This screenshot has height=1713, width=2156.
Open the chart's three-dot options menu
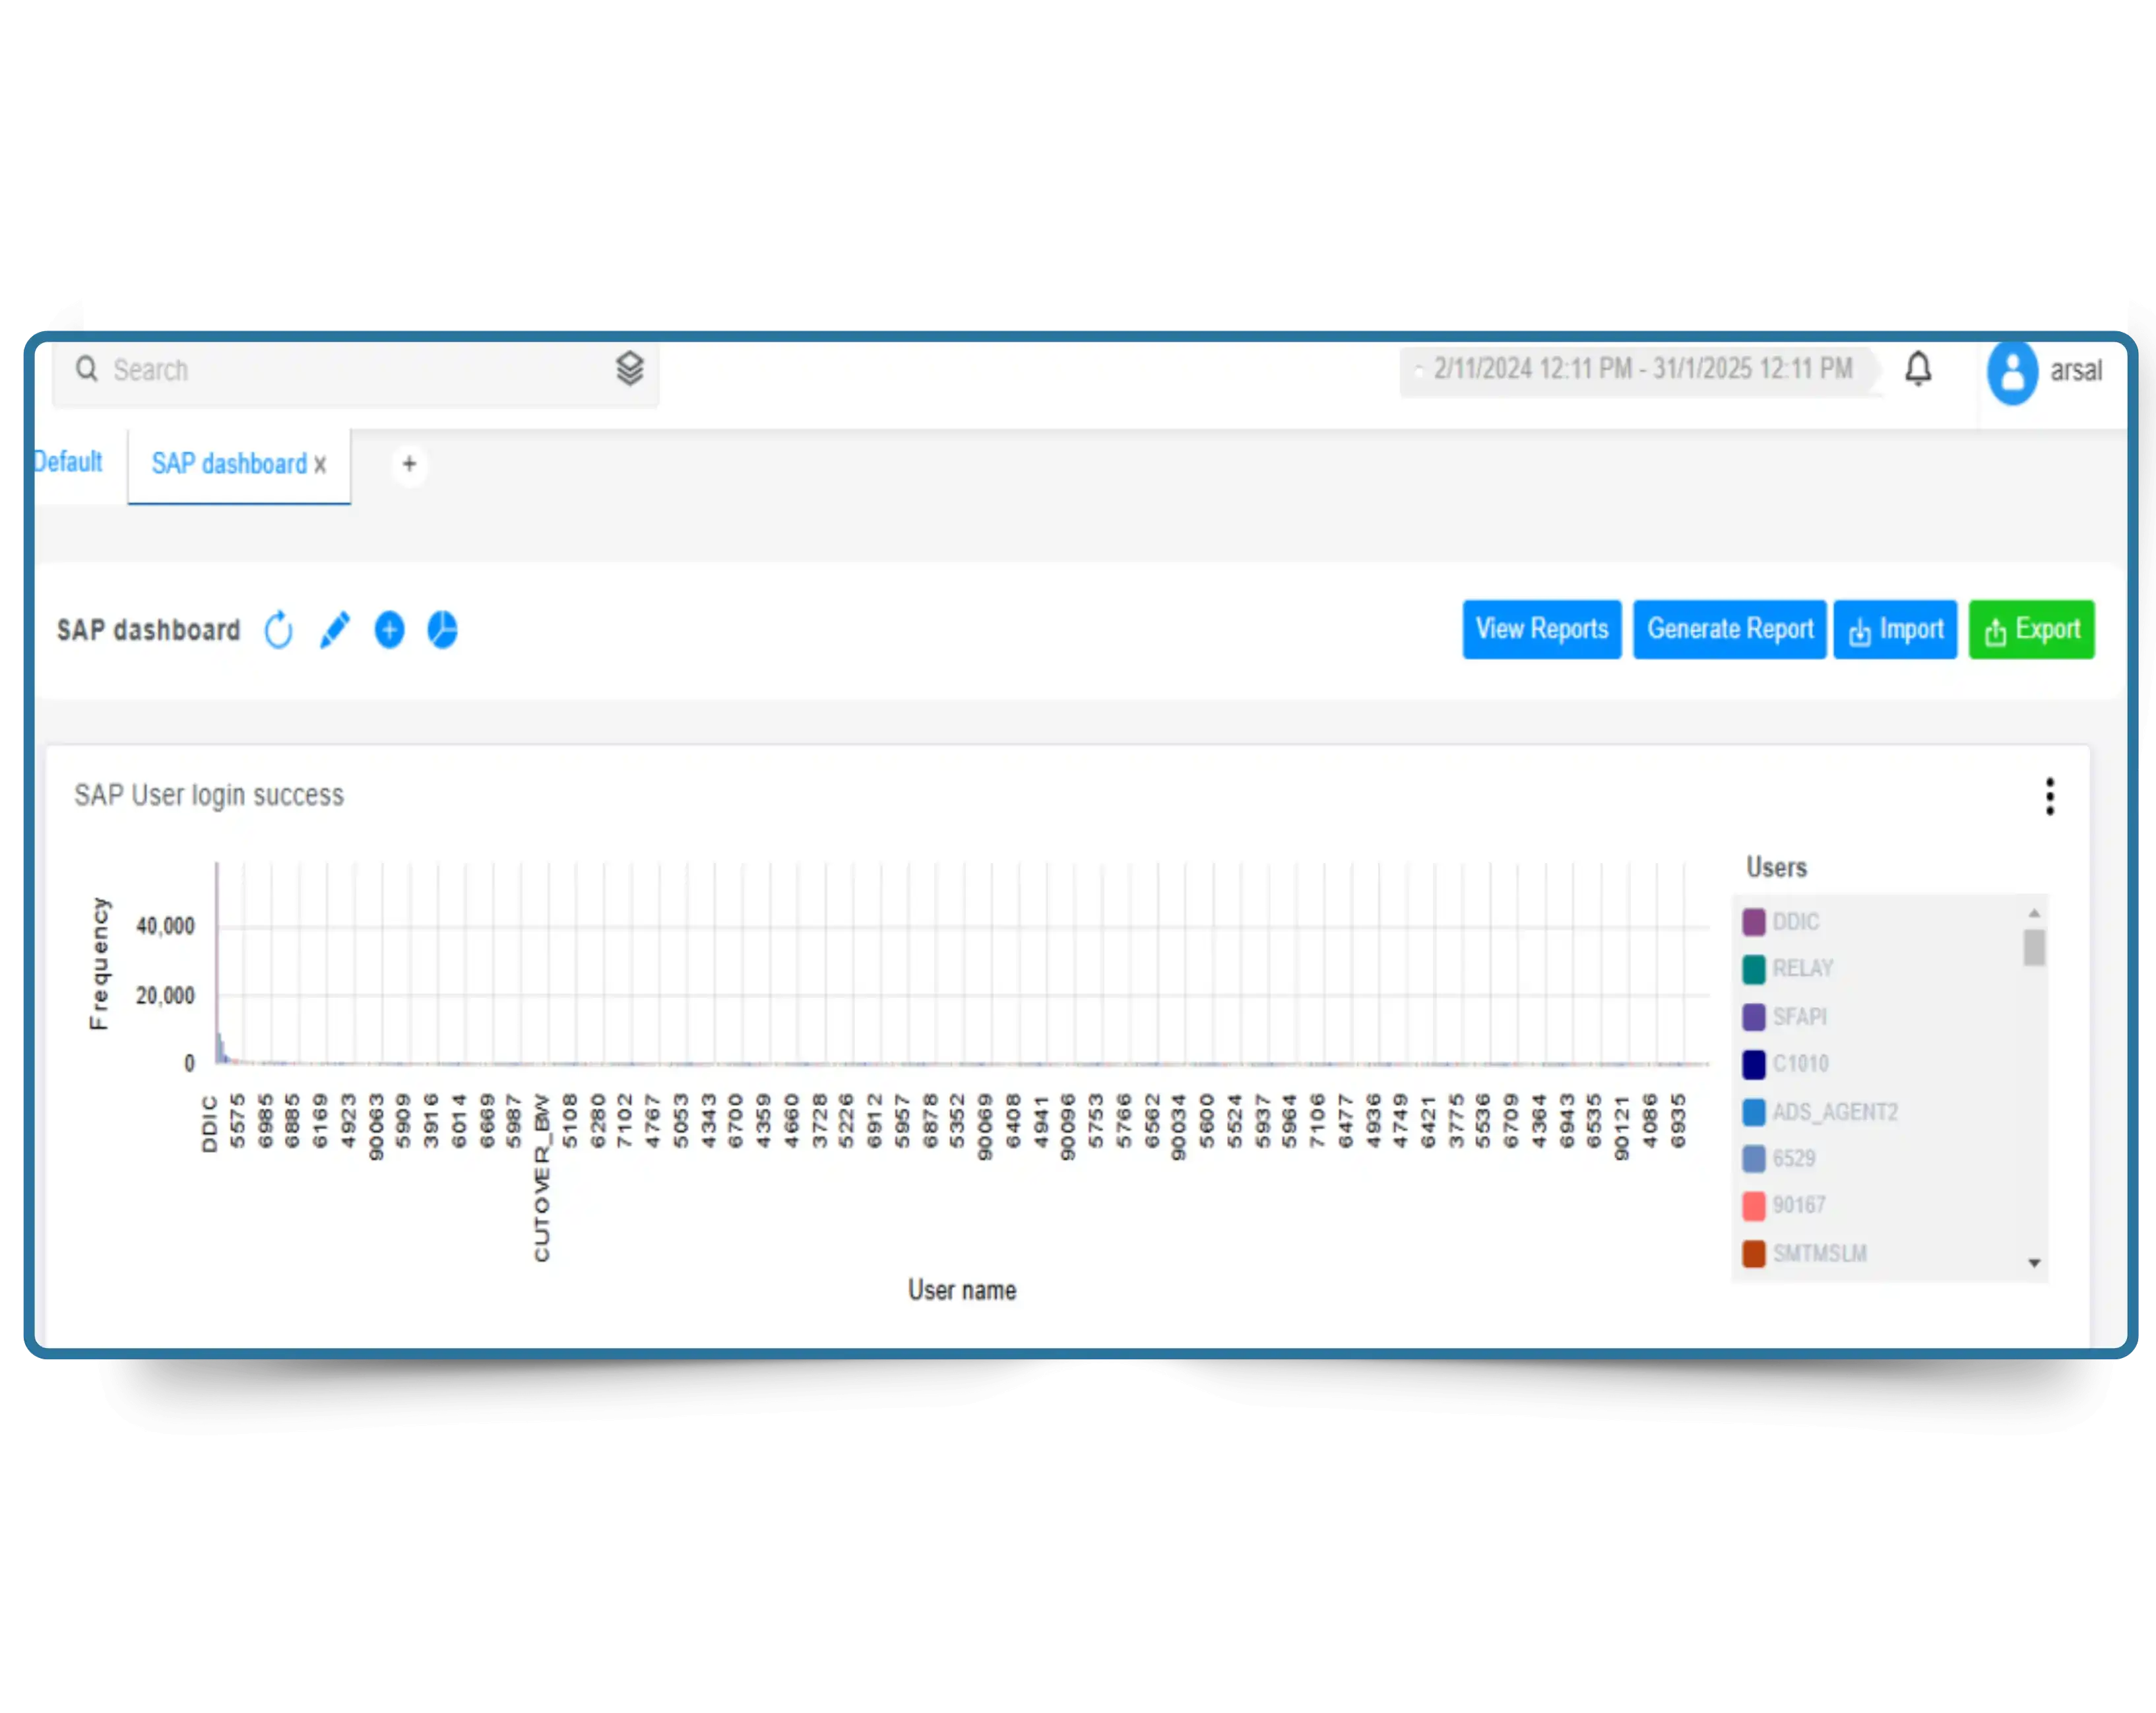2049,796
